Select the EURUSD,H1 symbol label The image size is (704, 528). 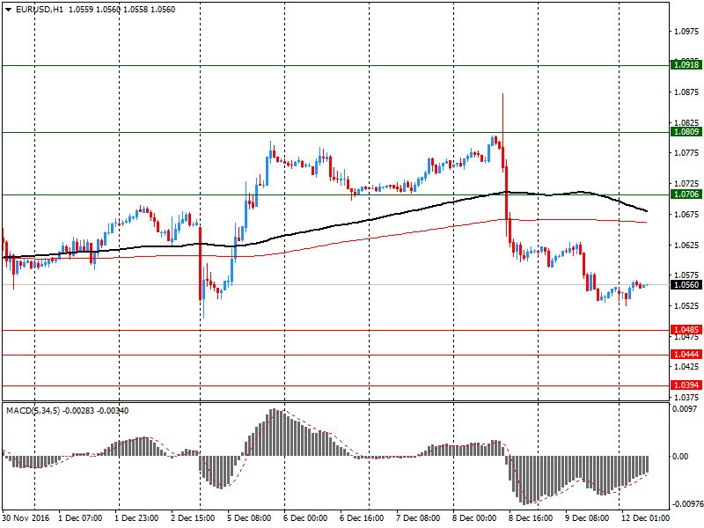tap(40, 10)
